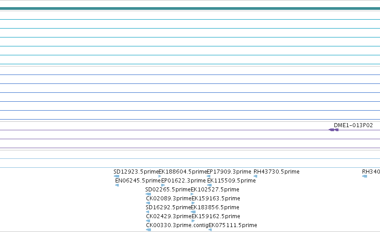Viewport: 380px width, 232px height.
Task: Click the SD16292.5prime label
Action: [x=168, y=207]
